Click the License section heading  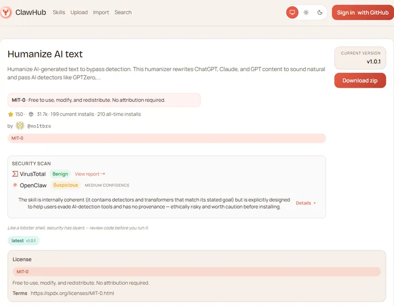tap(22, 259)
